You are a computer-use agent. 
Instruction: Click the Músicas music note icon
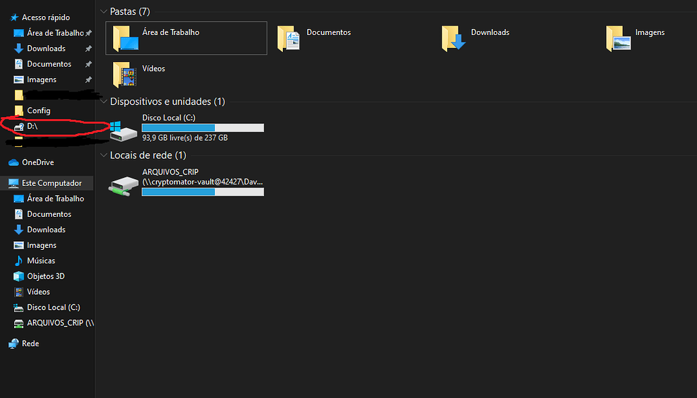(x=19, y=261)
